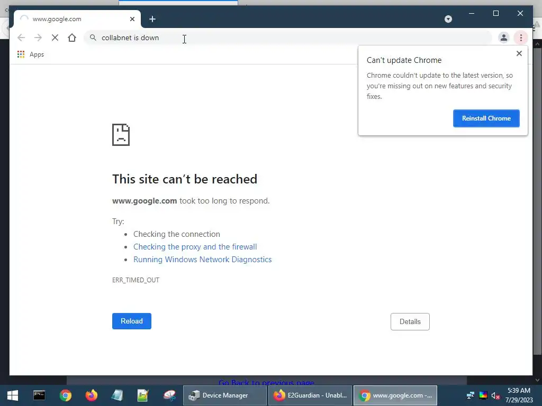Open Command Prompt from the taskbar

point(39,395)
